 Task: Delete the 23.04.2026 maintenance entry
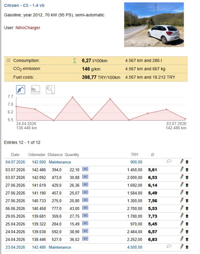[x=187, y=247]
